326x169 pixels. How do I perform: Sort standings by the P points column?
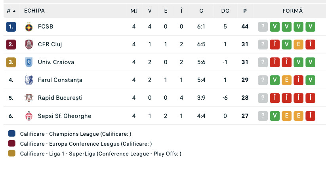pyautogui.click(x=245, y=11)
